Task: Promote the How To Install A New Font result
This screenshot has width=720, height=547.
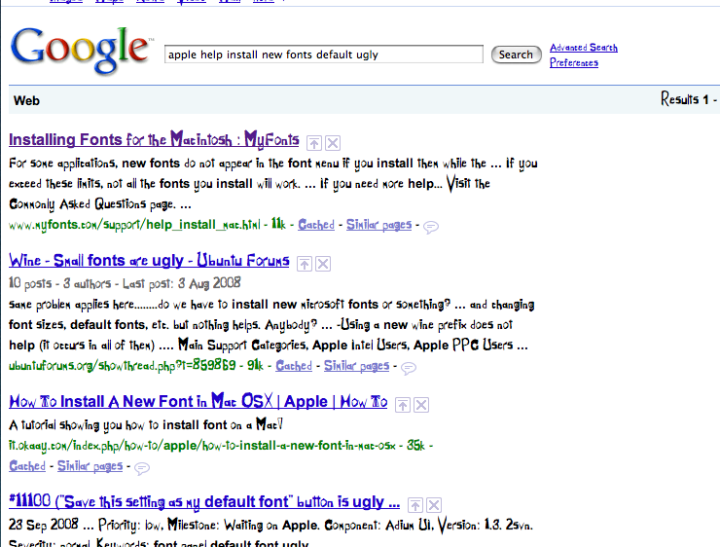Action: [x=403, y=405]
